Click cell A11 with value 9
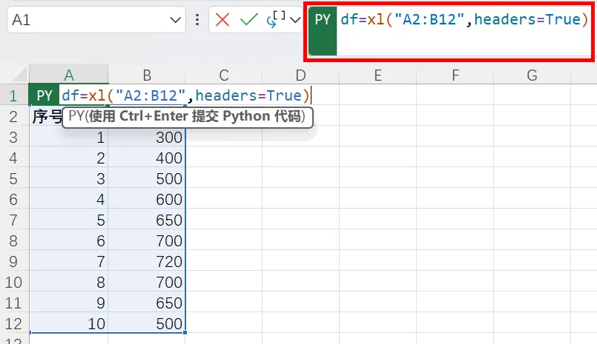The width and height of the screenshot is (597, 344). [69, 303]
